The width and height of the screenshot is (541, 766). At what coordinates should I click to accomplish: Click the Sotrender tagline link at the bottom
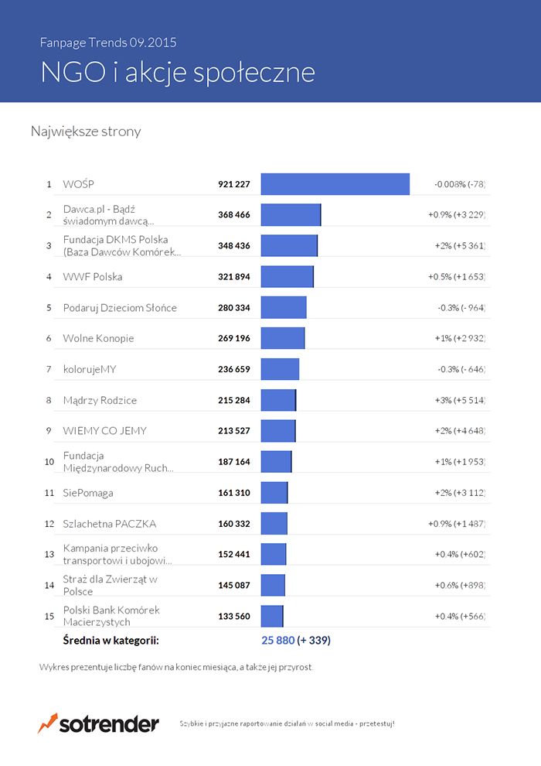287,723
